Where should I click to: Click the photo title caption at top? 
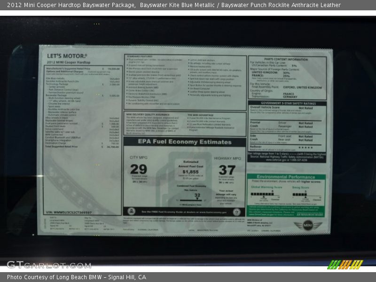click(x=174, y=5)
